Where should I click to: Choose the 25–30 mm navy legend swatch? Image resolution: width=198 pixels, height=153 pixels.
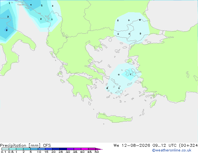[63, 149]
